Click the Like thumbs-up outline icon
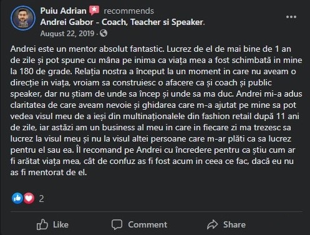Screen dimensions: 310x235 (x=42, y=224)
